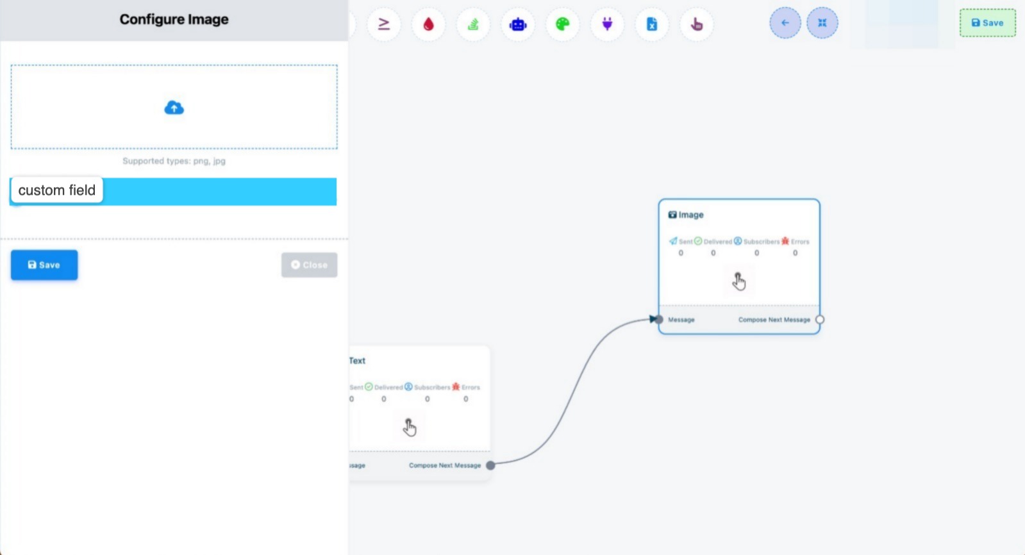Select the blue robot toolbar icon
The width and height of the screenshot is (1025, 555).
[518, 24]
